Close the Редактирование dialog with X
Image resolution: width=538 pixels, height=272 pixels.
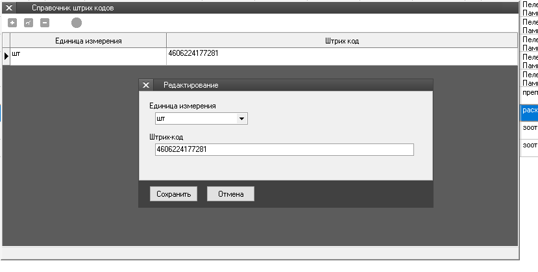click(146, 85)
